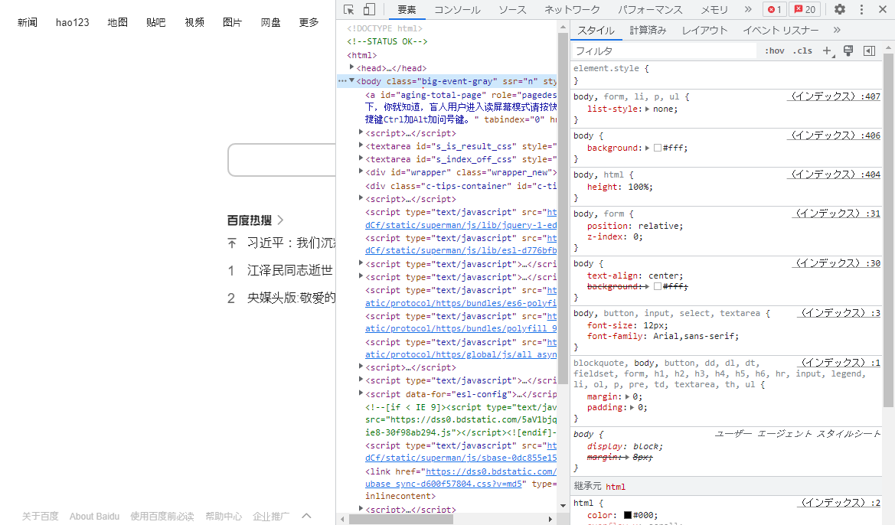
Task: Click the red error count badge showing 1
Action: pos(774,10)
